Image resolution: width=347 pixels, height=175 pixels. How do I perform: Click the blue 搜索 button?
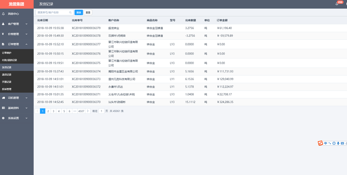(x=79, y=13)
